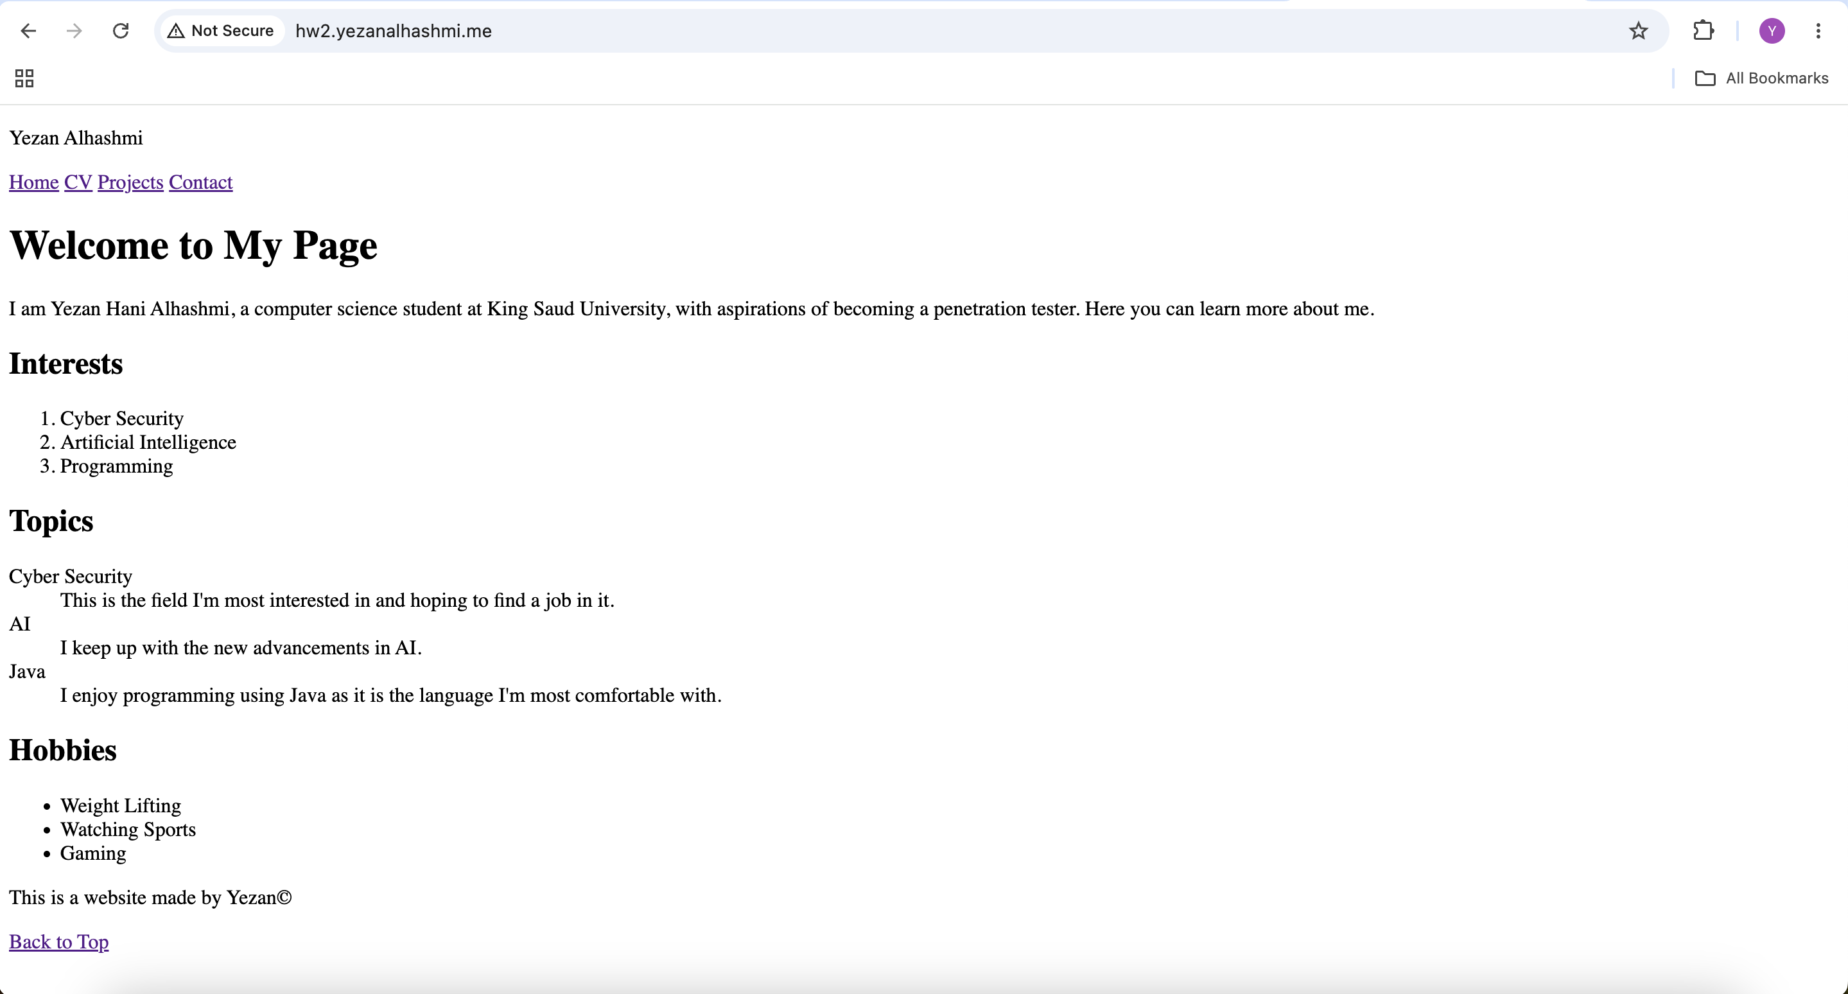Open the purple Y profile avatar
Screen dimensions: 1848x994
pyautogui.click(x=1772, y=31)
